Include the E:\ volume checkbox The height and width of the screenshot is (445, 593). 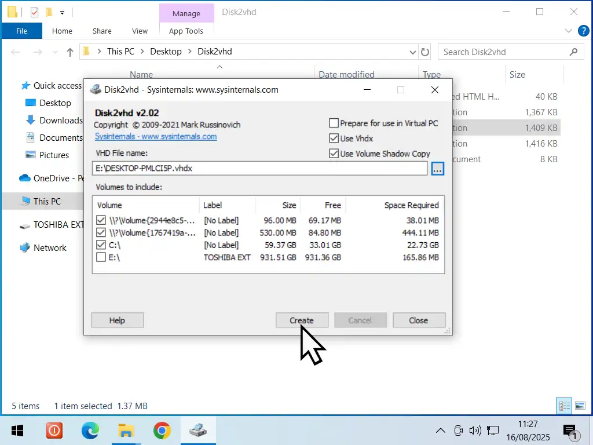[101, 257]
